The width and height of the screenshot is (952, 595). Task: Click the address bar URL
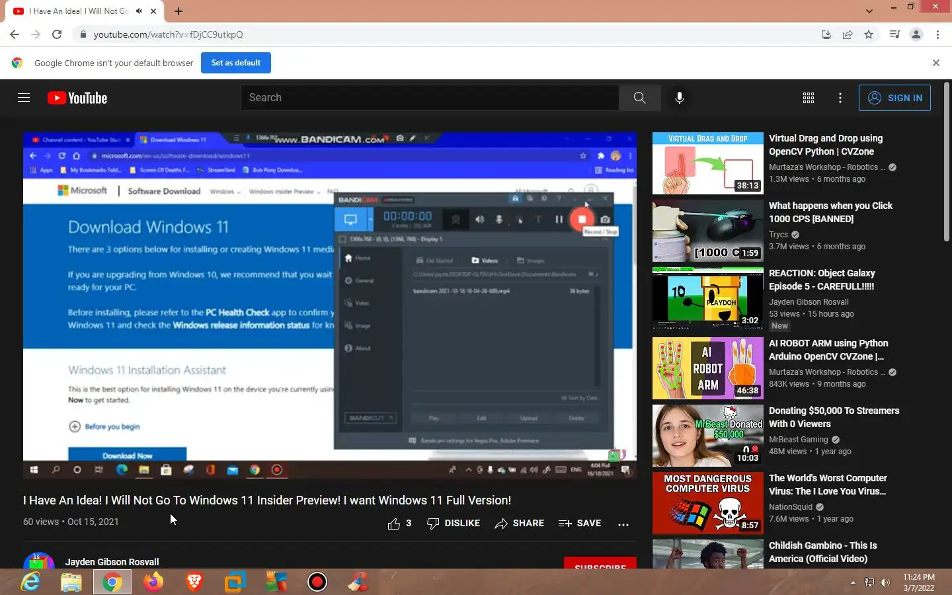pyautogui.click(x=168, y=34)
